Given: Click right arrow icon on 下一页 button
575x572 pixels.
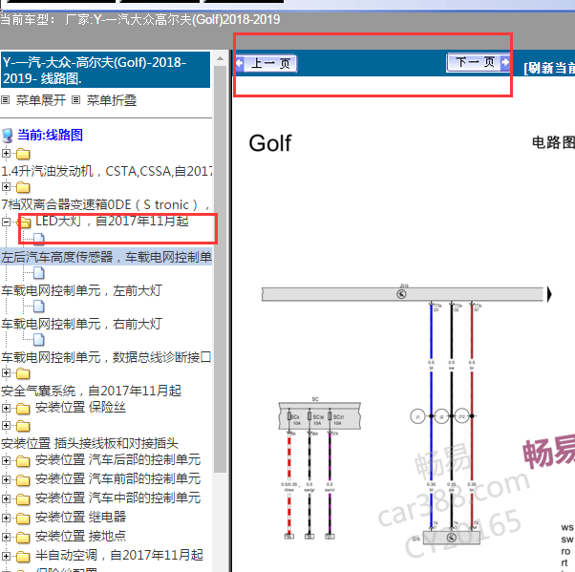Looking at the screenshot, I should click(x=505, y=62).
